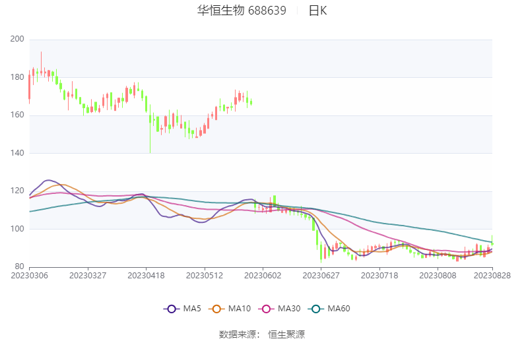Select the 20230627 x-axis date label
This screenshot has width=524, height=341.
pyautogui.click(x=321, y=276)
